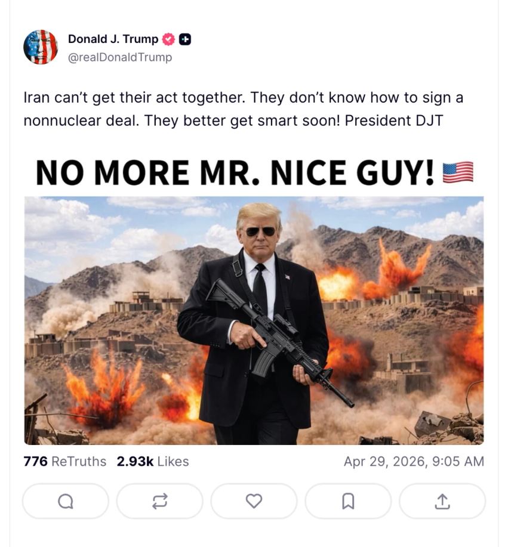Bookmark this post with the bookmark icon
Image resolution: width=508 pixels, height=547 pixels.
click(x=348, y=502)
